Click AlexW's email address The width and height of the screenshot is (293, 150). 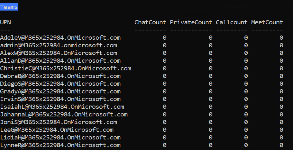pyautogui.click(x=59, y=53)
